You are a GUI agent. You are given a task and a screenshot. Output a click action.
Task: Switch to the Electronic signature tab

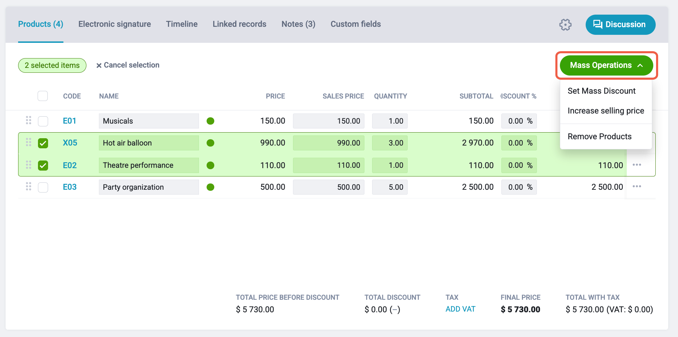point(115,24)
